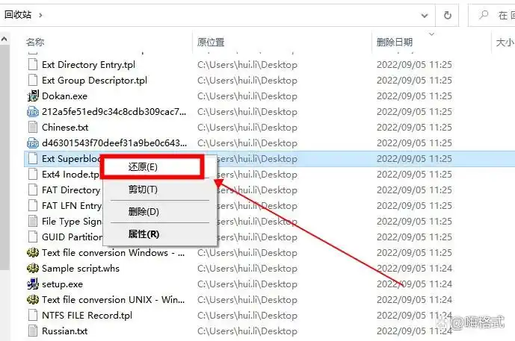The width and height of the screenshot is (515, 341).
Task: Sort by the 名称 column header
Action: point(35,42)
